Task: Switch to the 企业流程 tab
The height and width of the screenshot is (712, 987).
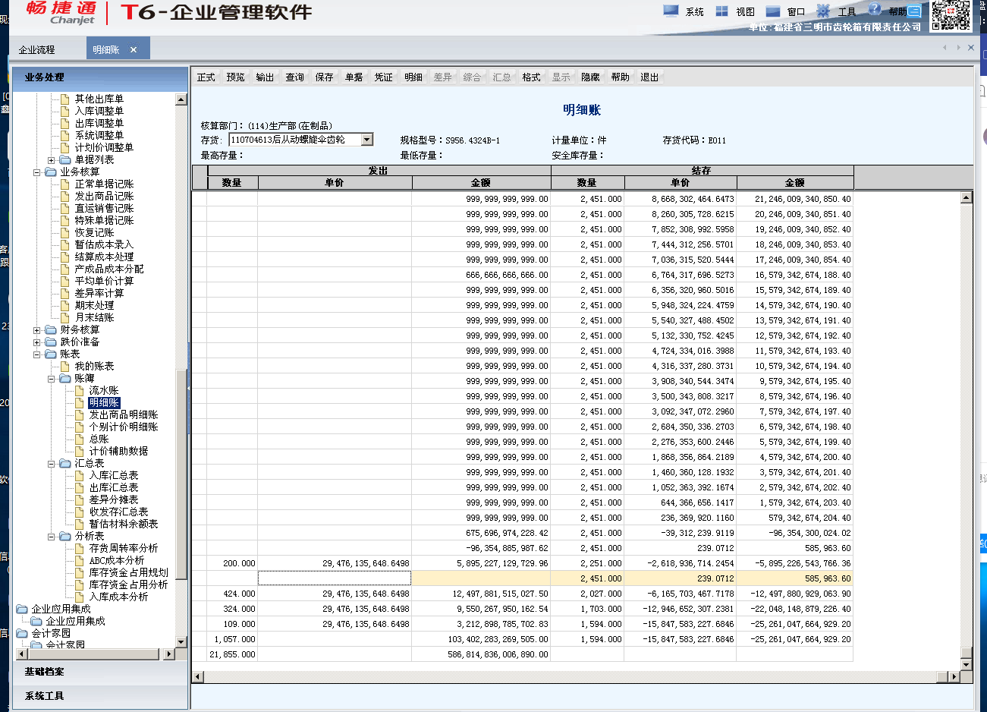Action: point(37,49)
